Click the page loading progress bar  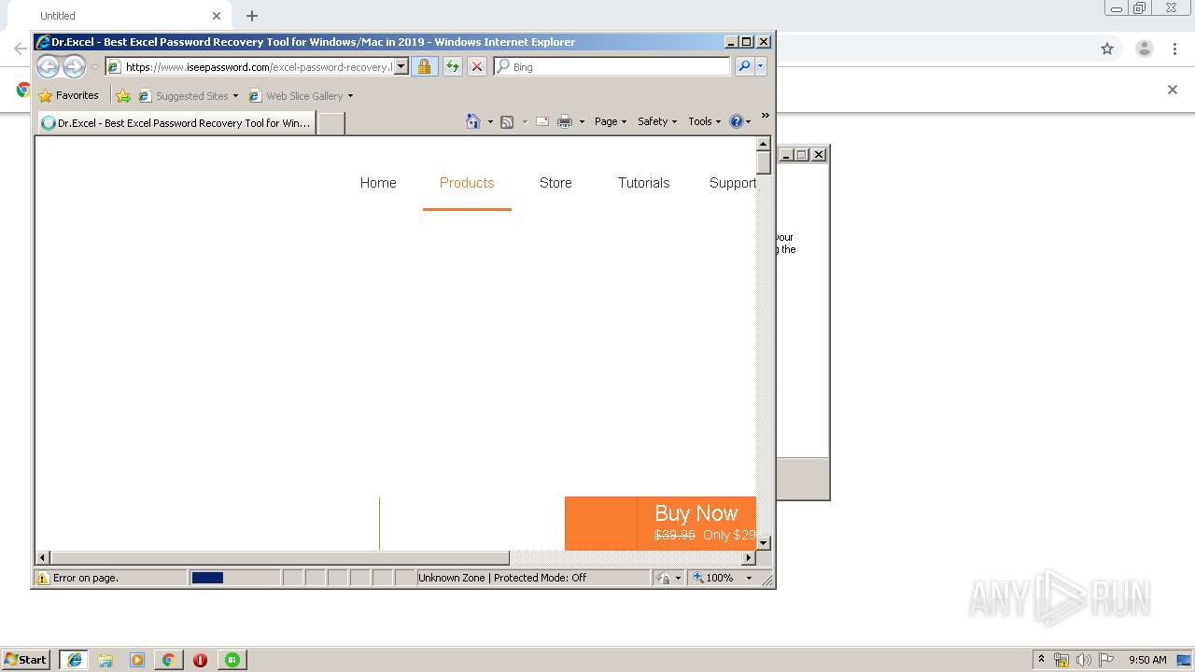pos(234,578)
